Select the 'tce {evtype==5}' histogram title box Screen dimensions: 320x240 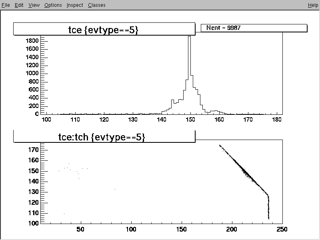(104, 29)
